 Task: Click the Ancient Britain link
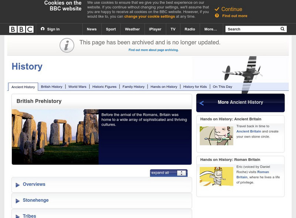pos(249,131)
